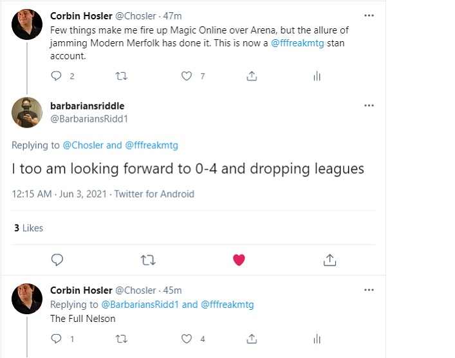Screen dimensions: 455x358
Task: Like The Full Nelson reply
Action: (187, 339)
